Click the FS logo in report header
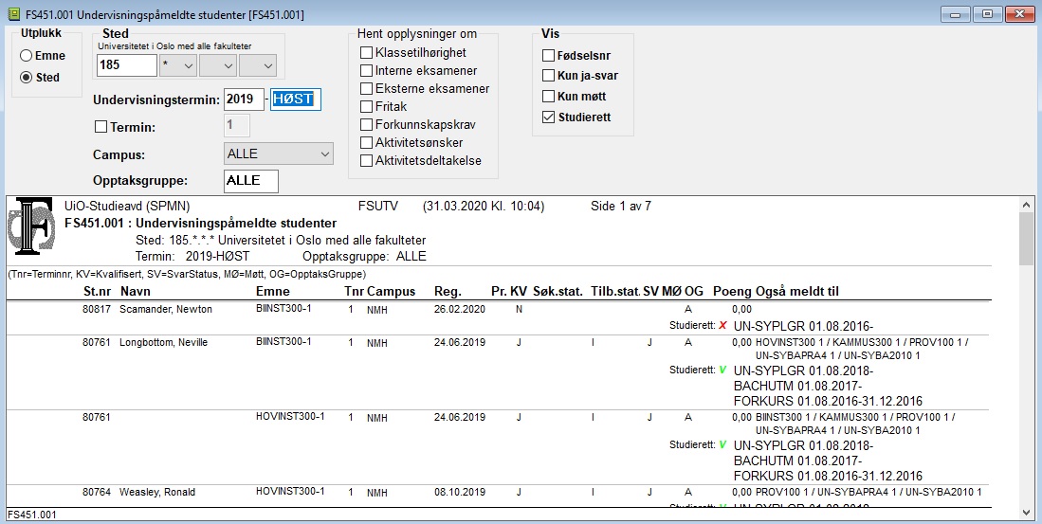 tap(30, 226)
